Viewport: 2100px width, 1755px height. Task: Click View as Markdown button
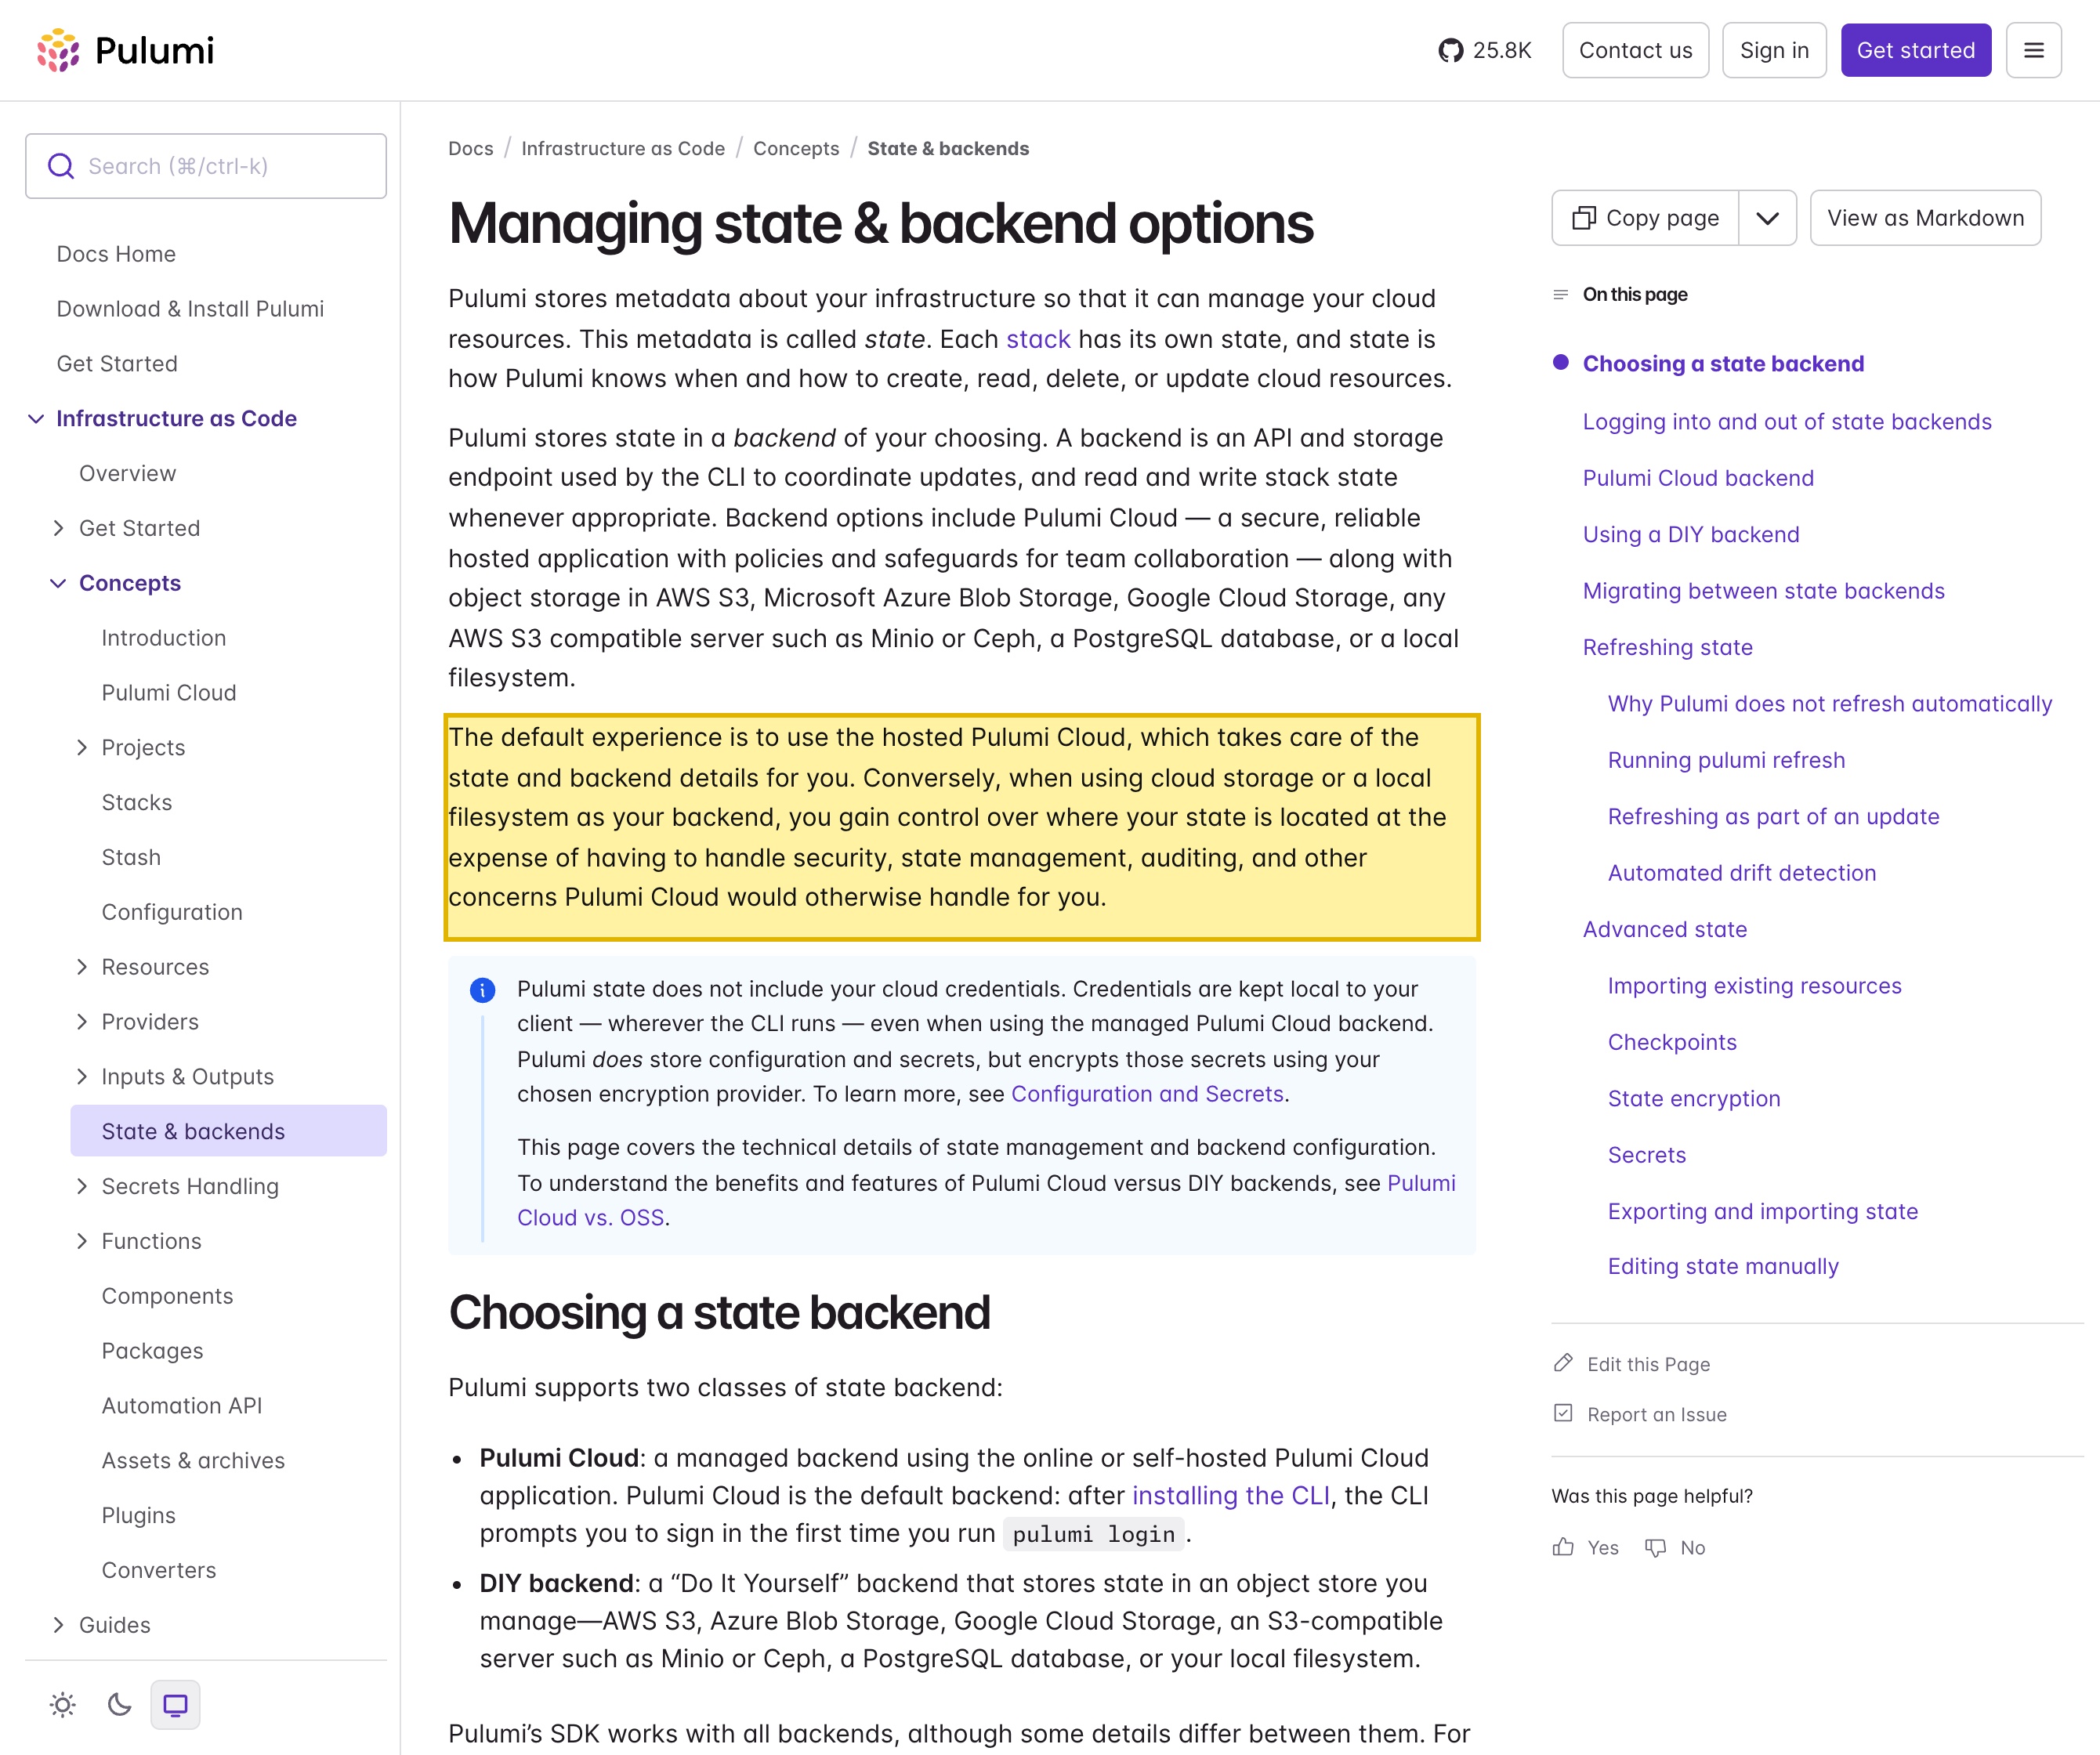pos(1925,218)
